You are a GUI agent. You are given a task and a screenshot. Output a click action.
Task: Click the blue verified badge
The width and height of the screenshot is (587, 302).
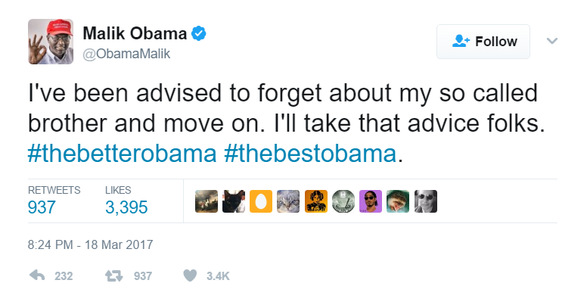tap(199, 33)
